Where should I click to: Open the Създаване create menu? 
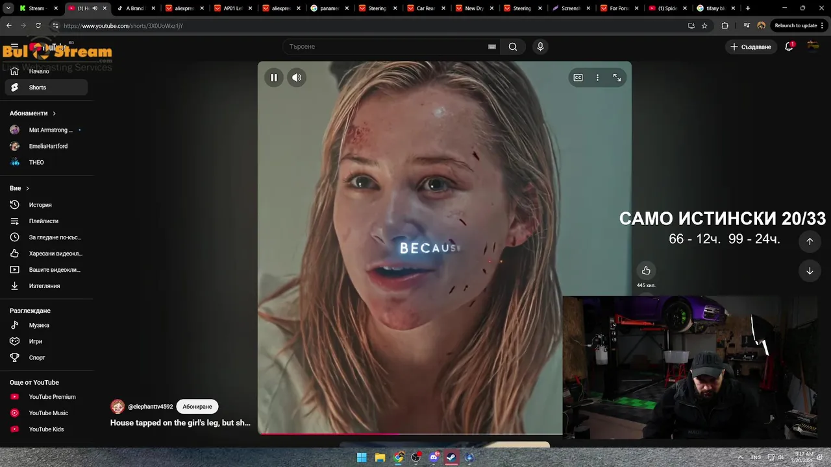751,47
